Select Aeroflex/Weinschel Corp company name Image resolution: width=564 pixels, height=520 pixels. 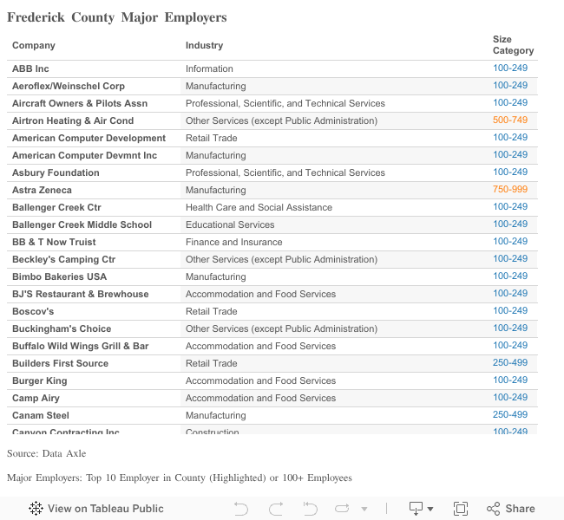69,86
